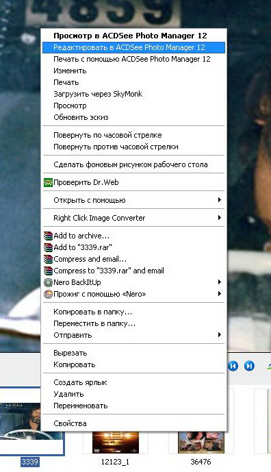The height and width of the screenshot is (472, 271).
Task: Run Проверить Dr.Web on the file
Action: point(134,182)
